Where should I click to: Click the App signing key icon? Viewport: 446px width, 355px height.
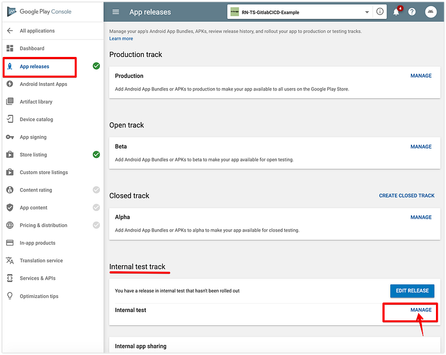(10, 137)
